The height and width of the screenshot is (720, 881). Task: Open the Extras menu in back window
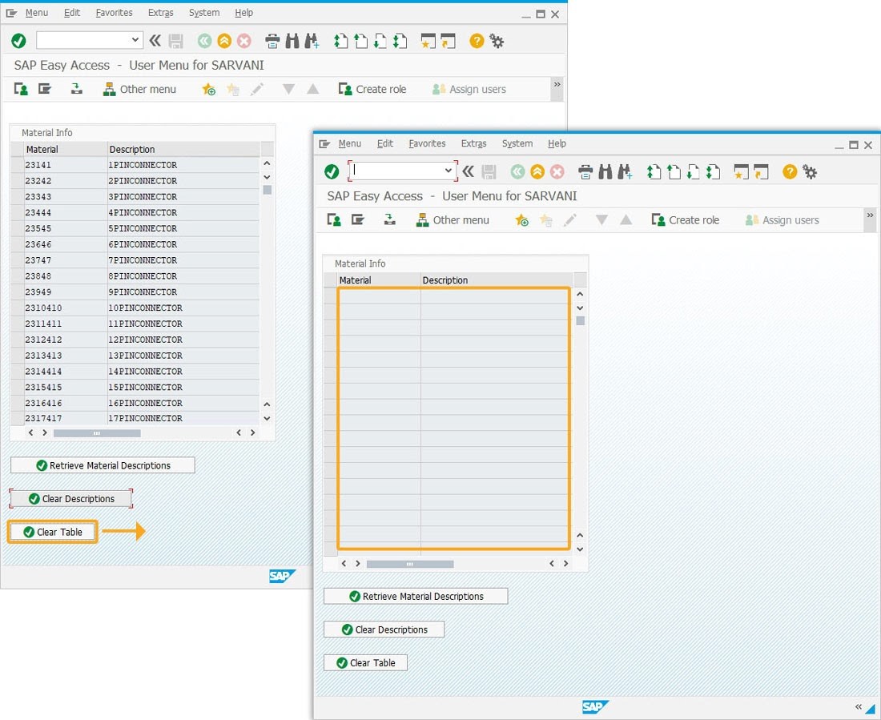point(161,13)
